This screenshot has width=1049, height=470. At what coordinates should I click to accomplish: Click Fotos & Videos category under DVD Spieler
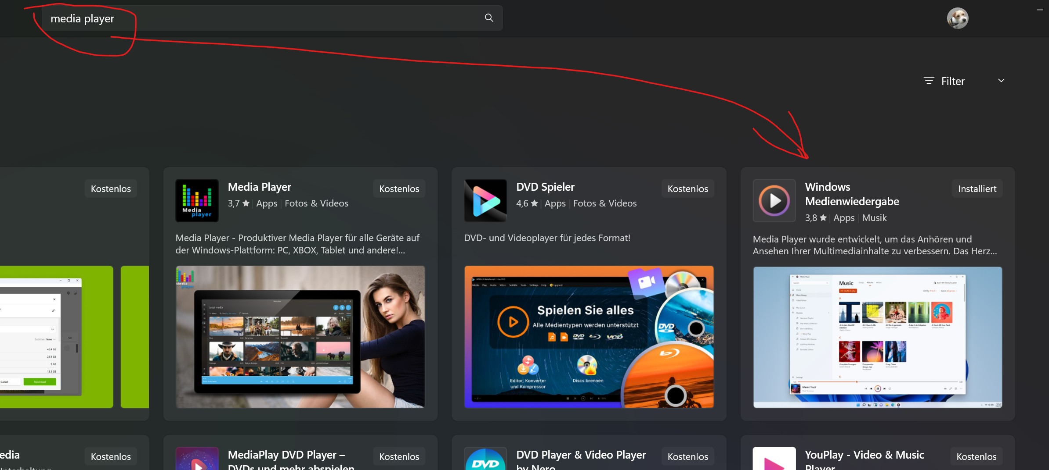point(605,203)
